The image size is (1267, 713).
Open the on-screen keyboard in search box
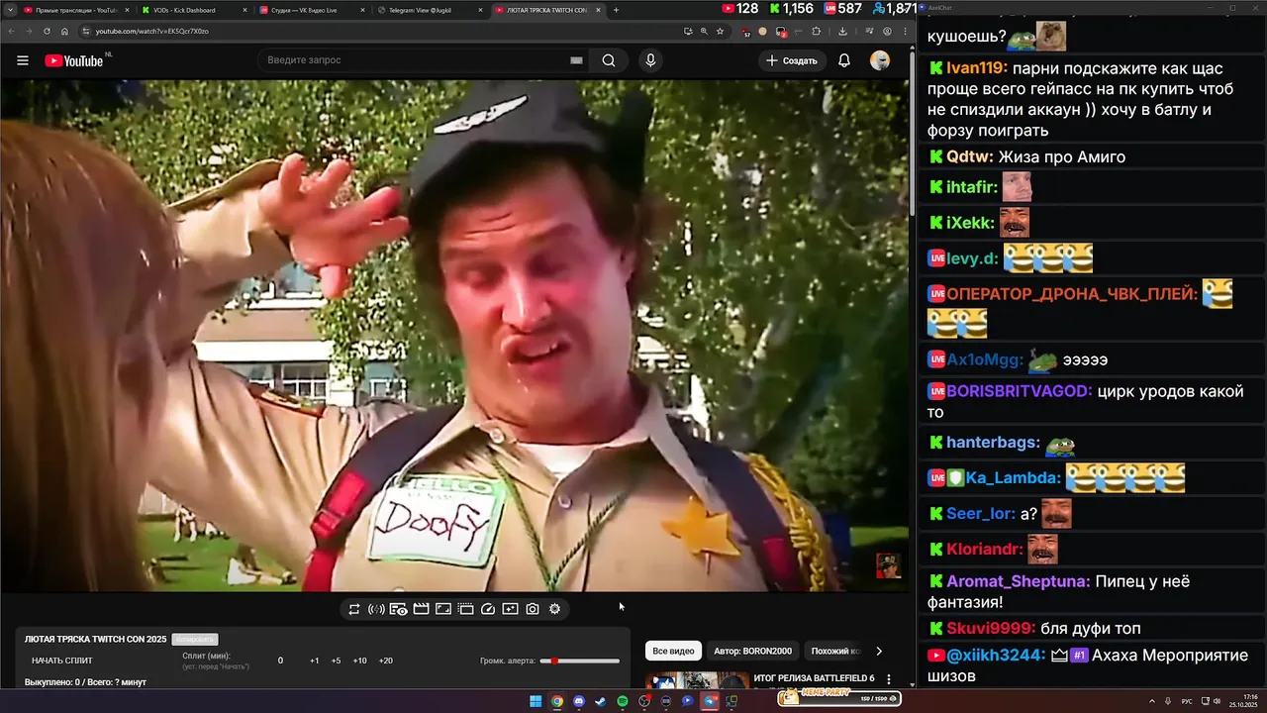point(576,60)
